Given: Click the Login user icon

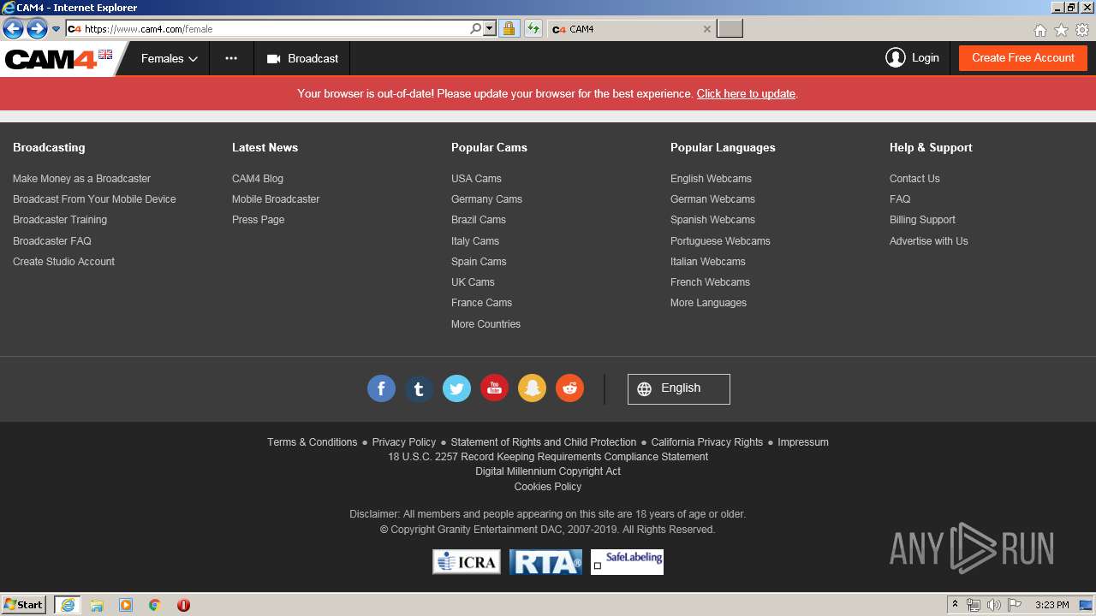Looking at the screenshot, I should pos(896,58).
